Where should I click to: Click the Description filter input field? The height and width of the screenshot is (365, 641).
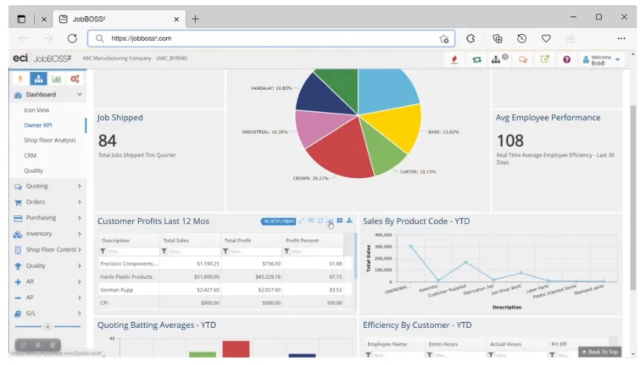(132, 251)
